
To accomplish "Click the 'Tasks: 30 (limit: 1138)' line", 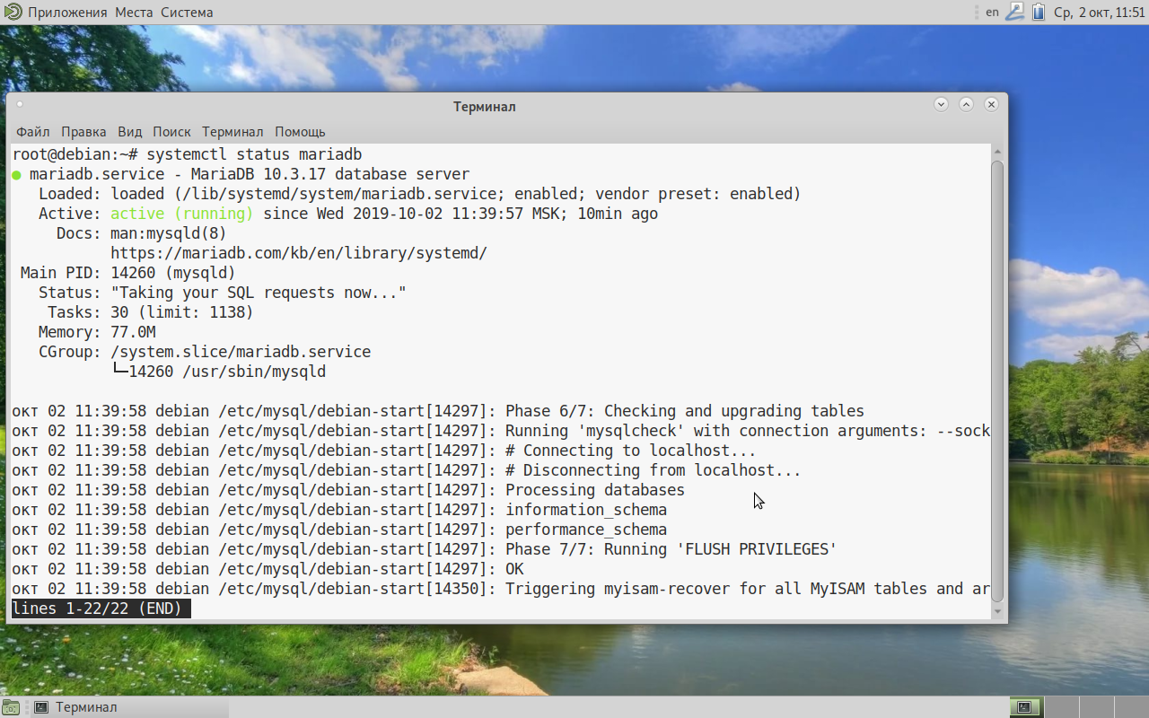I will [x=151, y=312].
